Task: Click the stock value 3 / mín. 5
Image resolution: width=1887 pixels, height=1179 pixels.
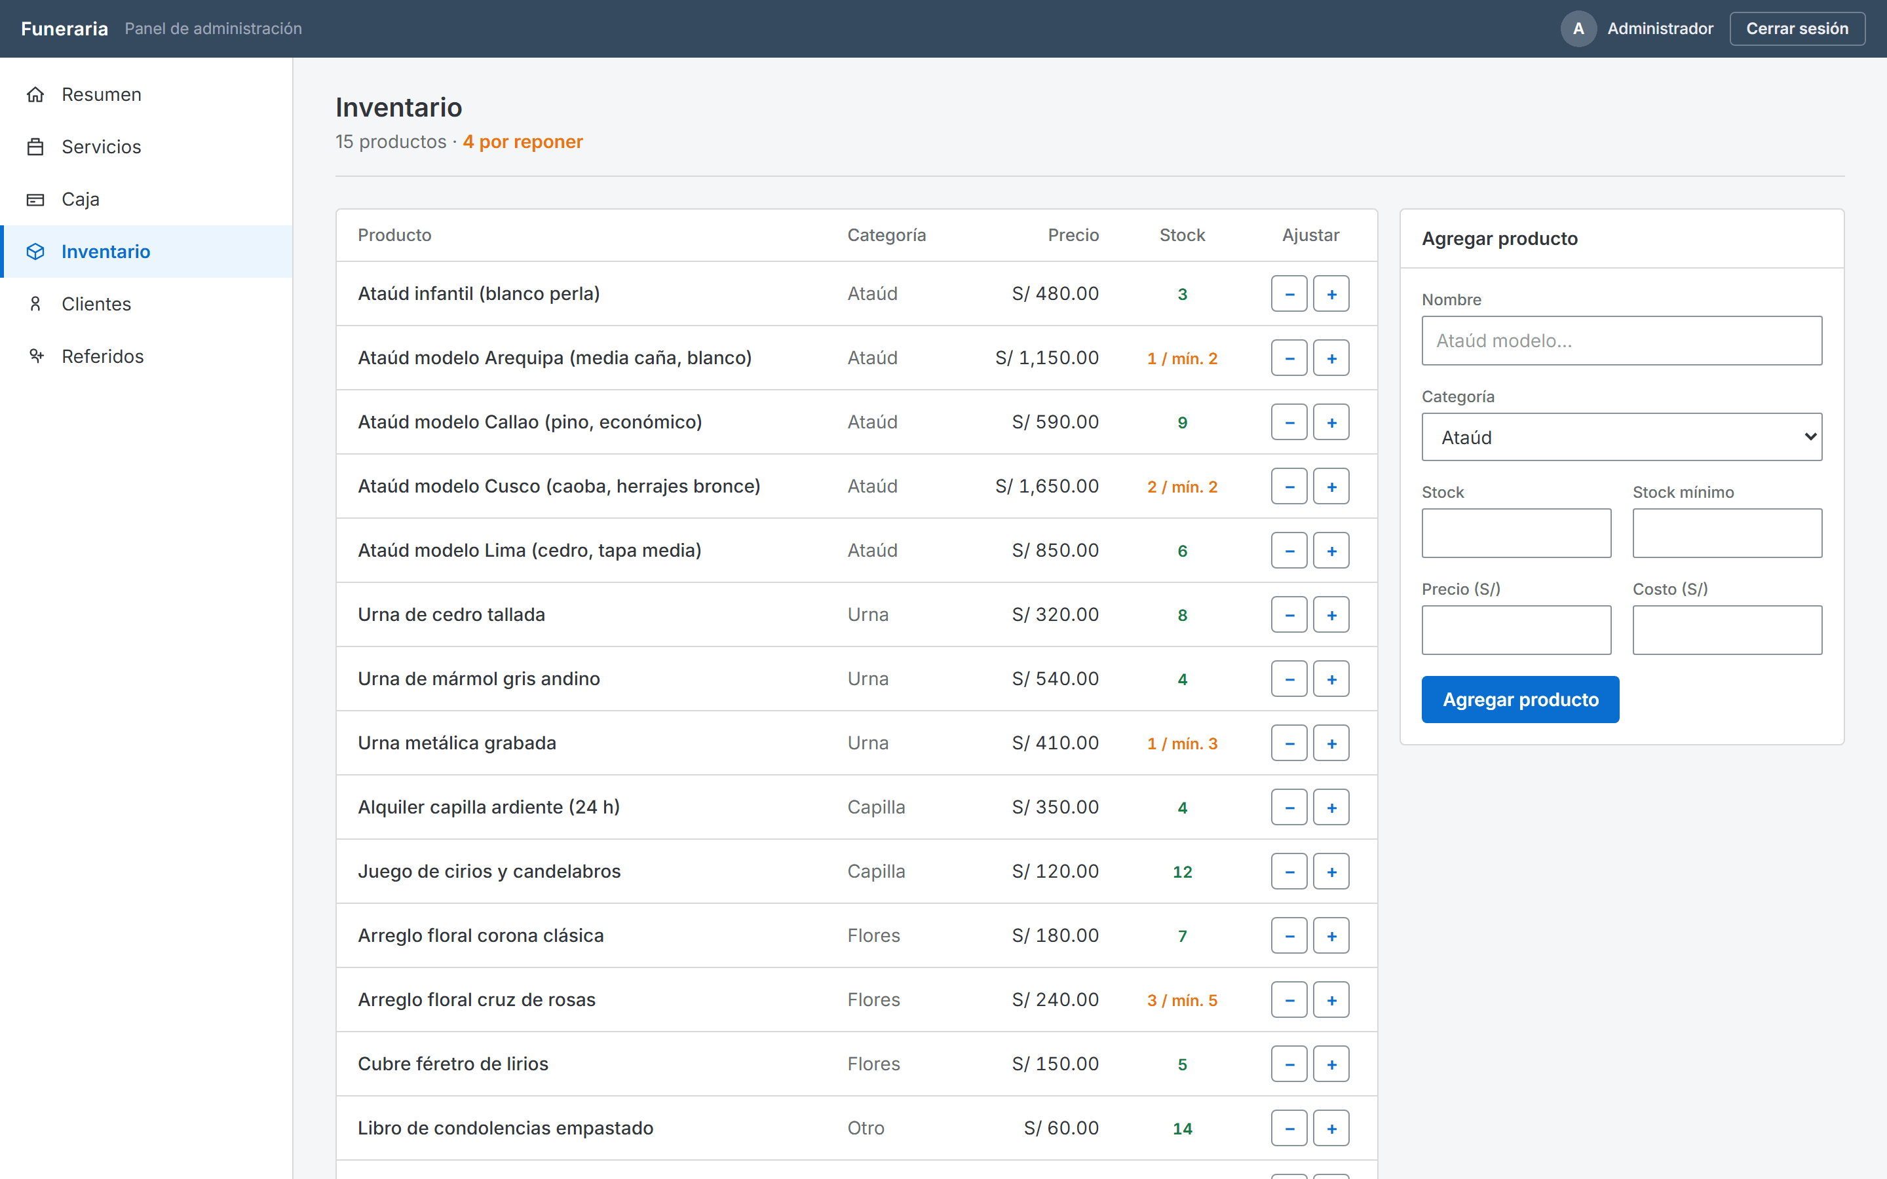Action: click(1182, 1000)
